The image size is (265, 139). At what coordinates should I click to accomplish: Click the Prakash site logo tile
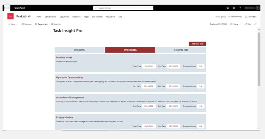coord(10,16)
